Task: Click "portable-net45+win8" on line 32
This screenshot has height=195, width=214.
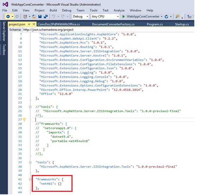Action: (x=70, y=141)
